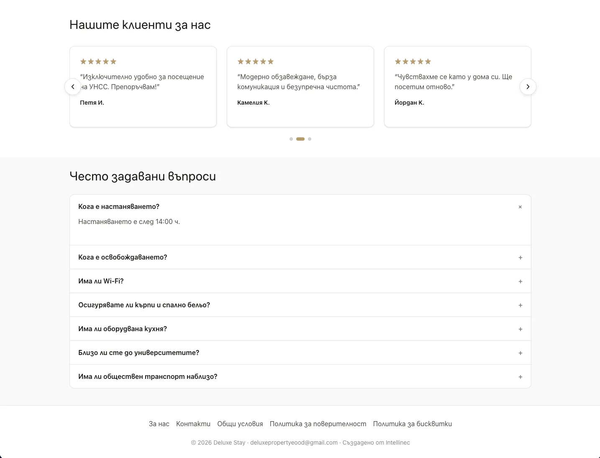This screenshot has height=458, width=600.
Task: Expand the "Има ли Wi-Fi?" plus icon
Action: point(521,281)
